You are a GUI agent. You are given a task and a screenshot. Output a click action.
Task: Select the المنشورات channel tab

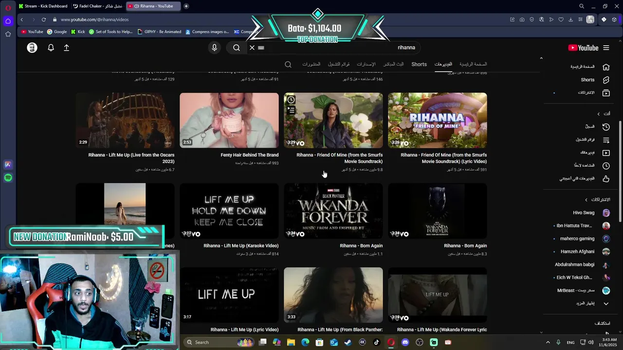point(311,64)
